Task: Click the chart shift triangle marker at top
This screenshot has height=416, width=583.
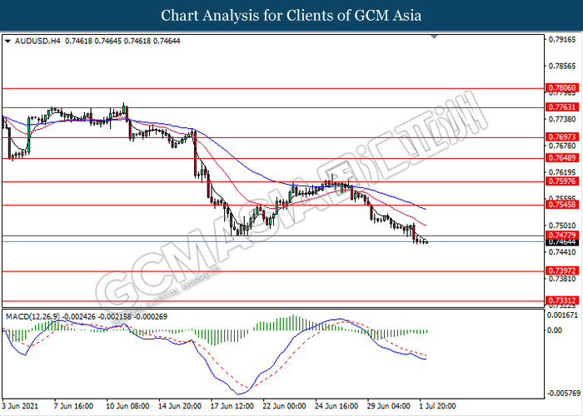Action: pos(434,37)
